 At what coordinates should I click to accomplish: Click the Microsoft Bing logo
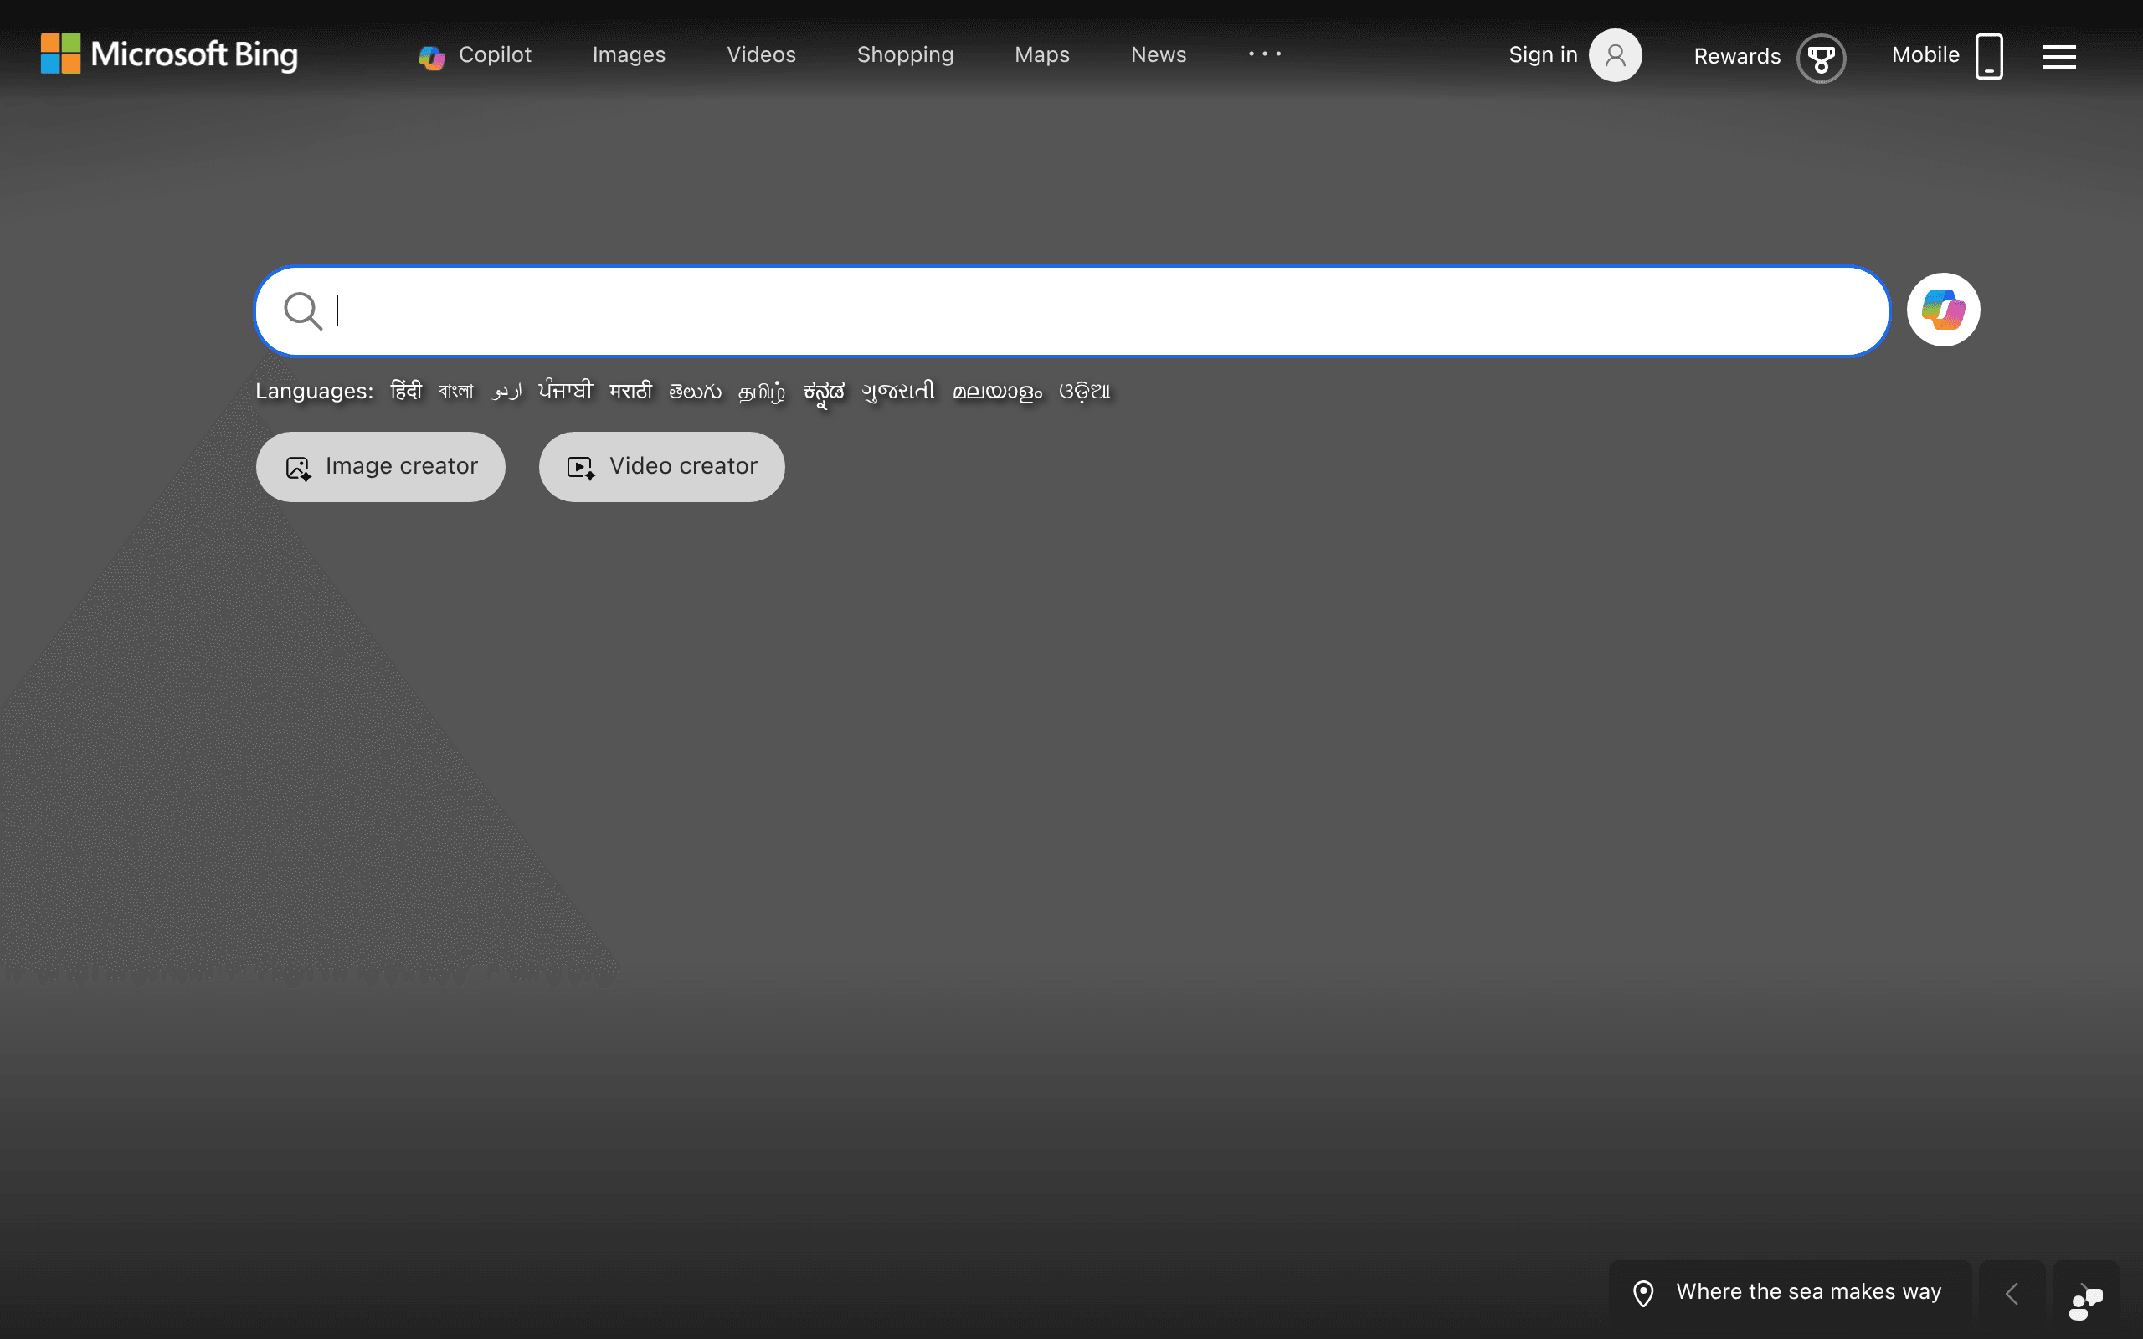[169, 54]
